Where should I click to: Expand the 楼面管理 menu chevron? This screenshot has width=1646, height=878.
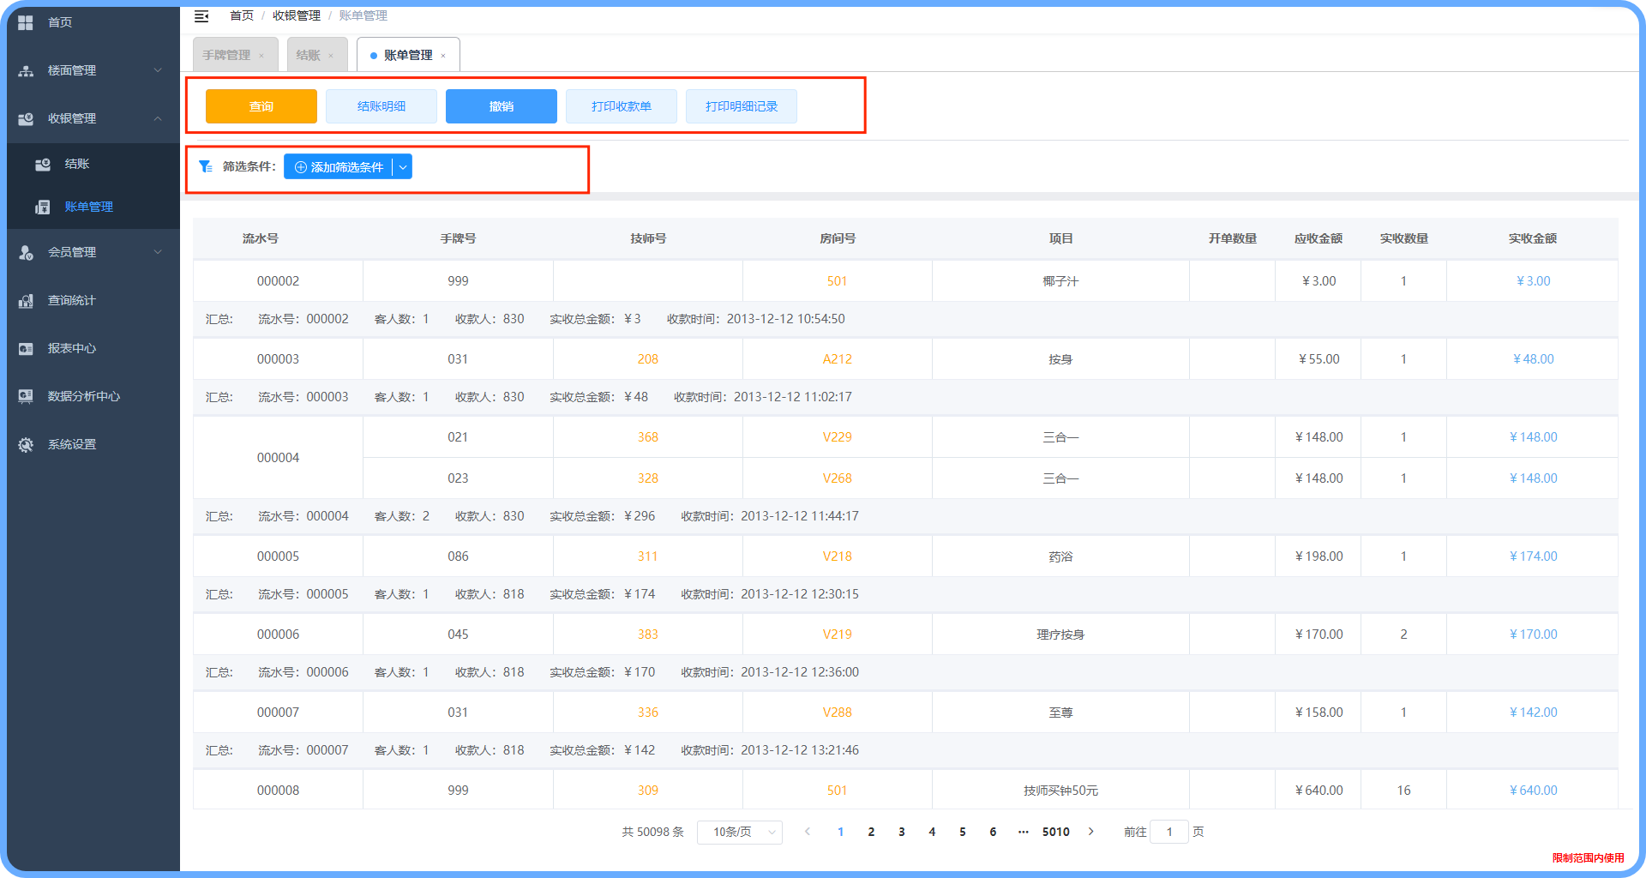[158, 70]
